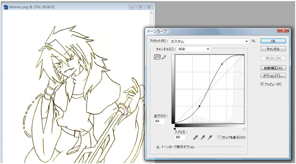Image resolution: width=296 pixels, height=164 pixels.
Task: Open オプション(T)... settings
Action: tap(273, 76)
